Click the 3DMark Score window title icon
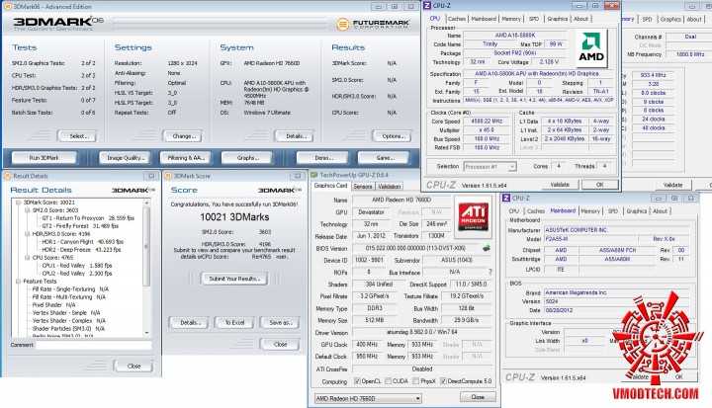712x408 pixels. (x=168, y=176)
